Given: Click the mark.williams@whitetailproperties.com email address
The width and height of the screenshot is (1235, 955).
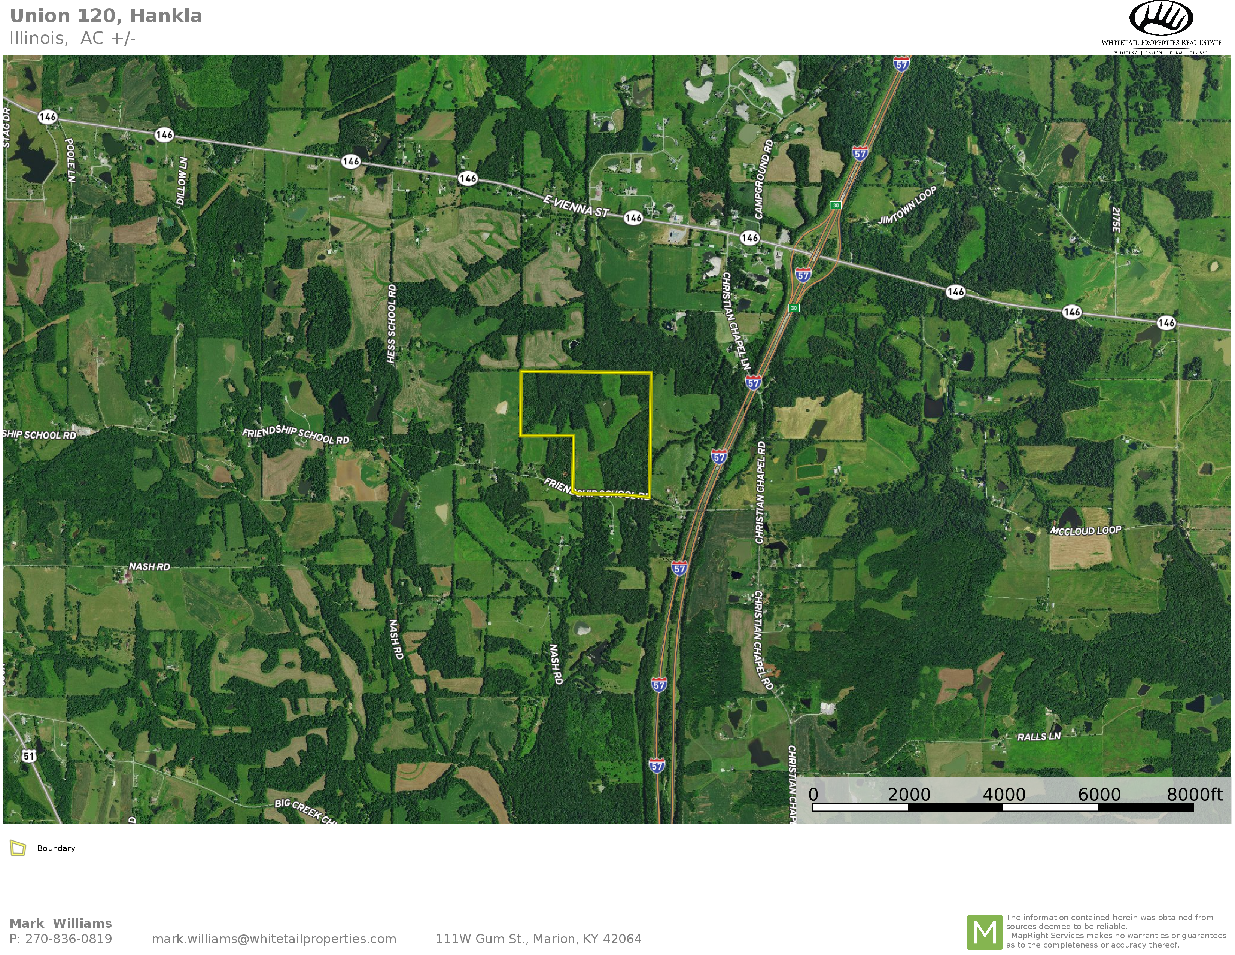Looking at the screenshot, I should tap(274, 939).
